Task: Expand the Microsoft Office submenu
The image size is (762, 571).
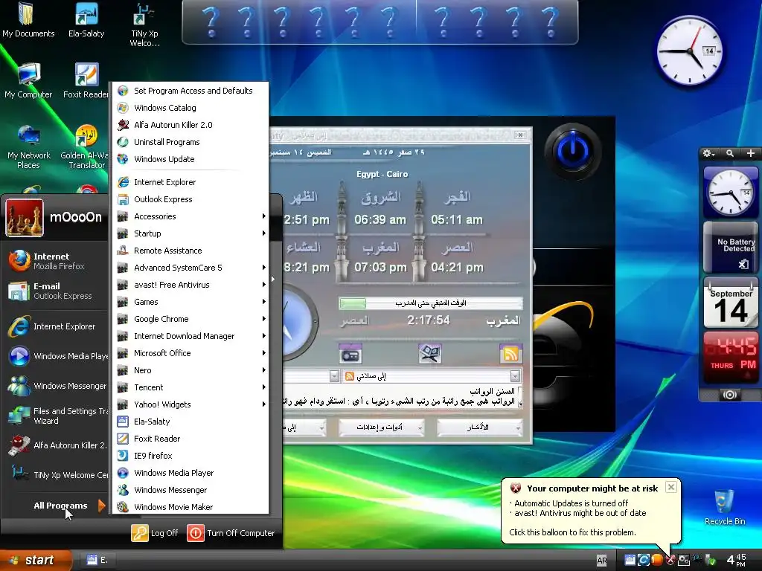Action: pos(192,353)
